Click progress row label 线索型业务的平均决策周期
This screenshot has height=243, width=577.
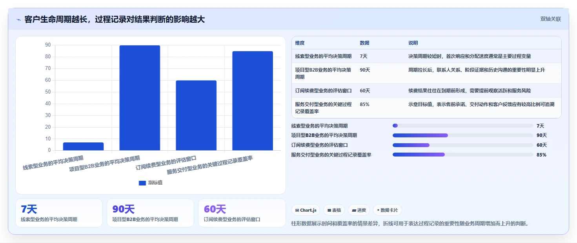(x=319, y=126)
